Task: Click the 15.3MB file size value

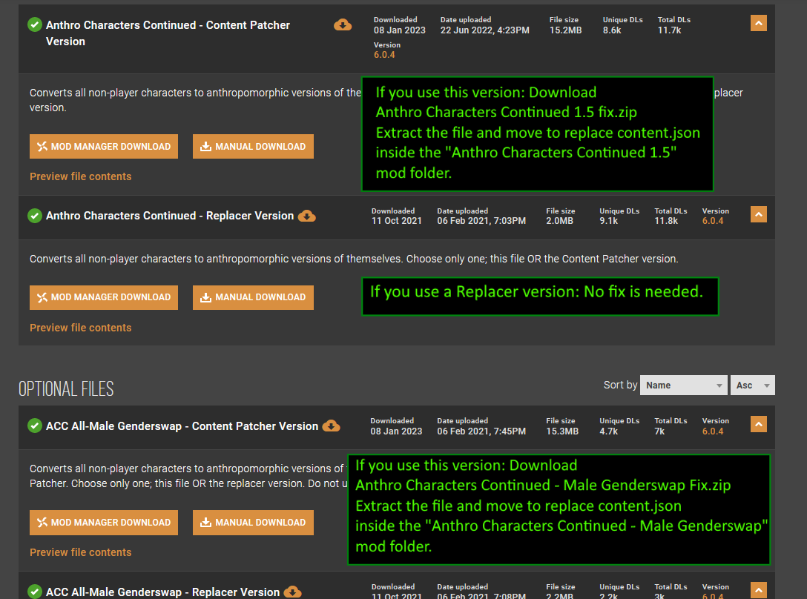Action: pos(562,431)
